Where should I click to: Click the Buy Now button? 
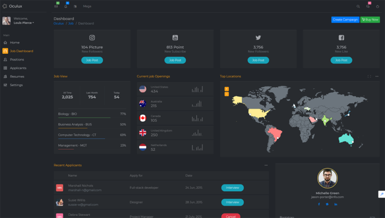point(370,20)
